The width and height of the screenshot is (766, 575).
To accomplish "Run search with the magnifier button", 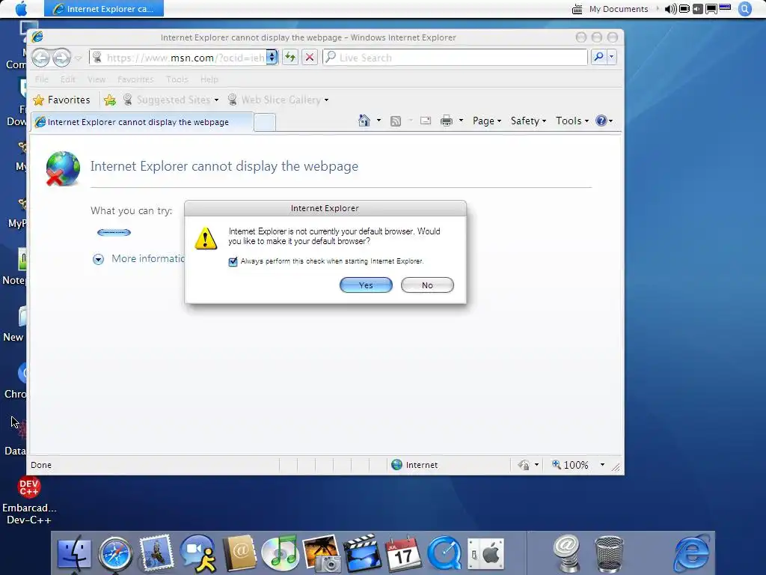I will pos(598,57).
